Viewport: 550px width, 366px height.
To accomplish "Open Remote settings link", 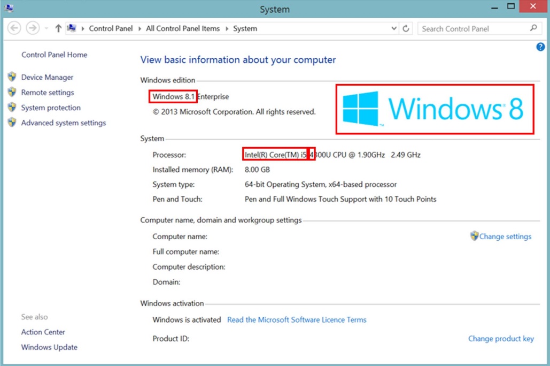I will (x=48, y=93).
